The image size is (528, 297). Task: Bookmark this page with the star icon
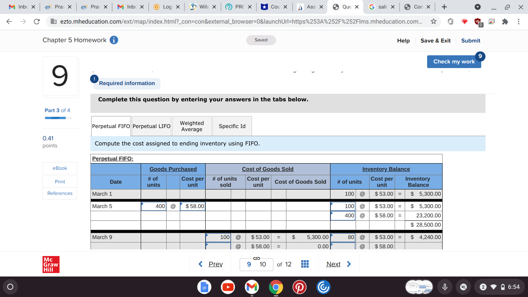click(434, 22)
